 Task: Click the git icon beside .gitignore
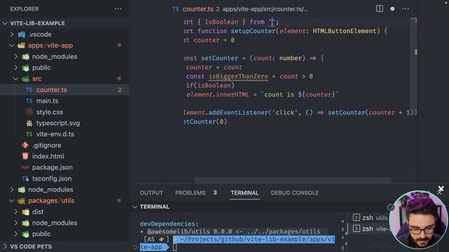25,145
